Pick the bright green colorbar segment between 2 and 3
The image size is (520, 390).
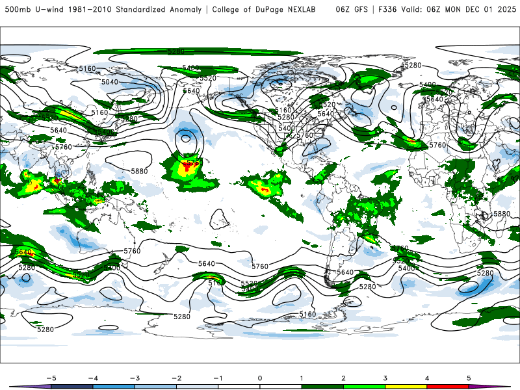[x=365, y=387]
